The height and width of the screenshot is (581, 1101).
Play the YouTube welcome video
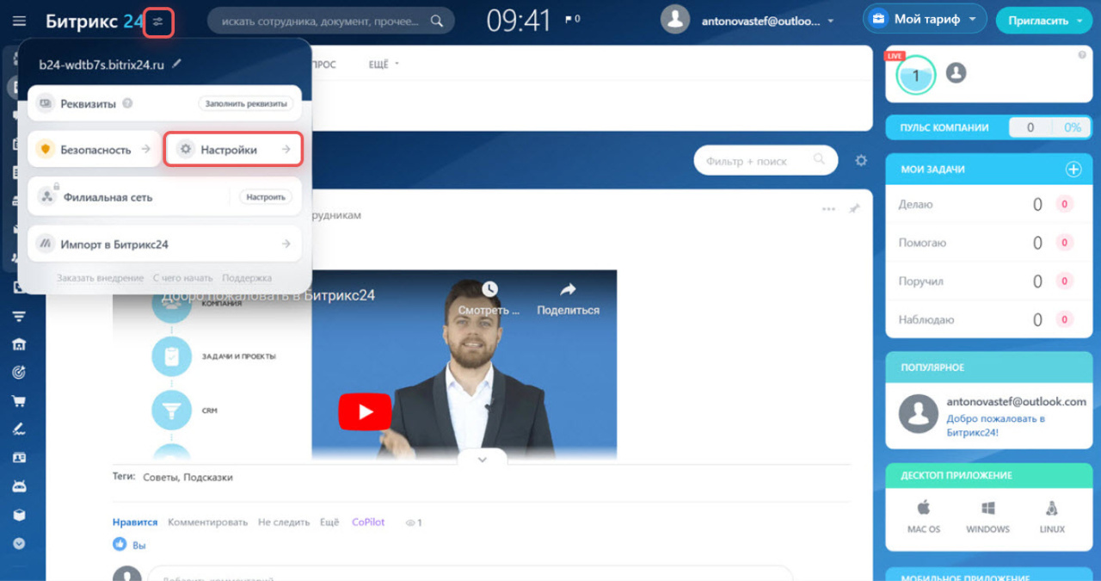click(x=365, y=411)
